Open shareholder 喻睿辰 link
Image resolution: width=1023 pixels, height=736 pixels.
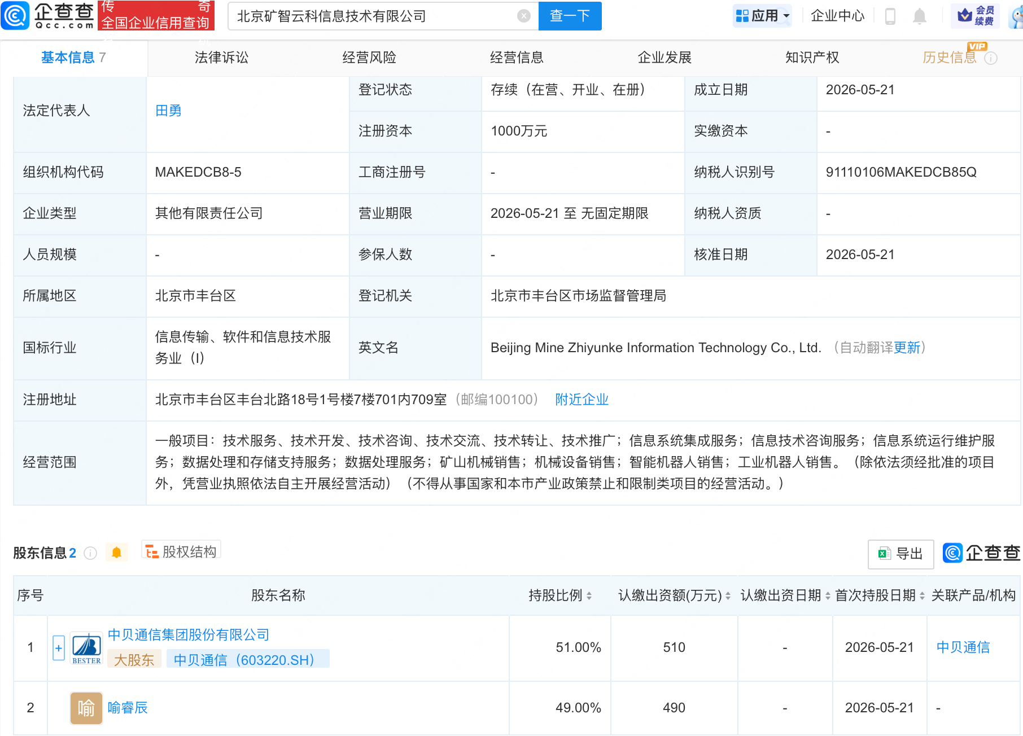click(128, 708)
